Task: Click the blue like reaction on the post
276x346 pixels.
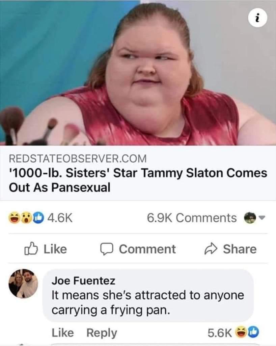Action: point(38,218)
